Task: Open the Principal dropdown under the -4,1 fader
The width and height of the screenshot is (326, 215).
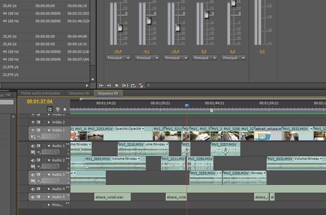Action: (147, 57)
